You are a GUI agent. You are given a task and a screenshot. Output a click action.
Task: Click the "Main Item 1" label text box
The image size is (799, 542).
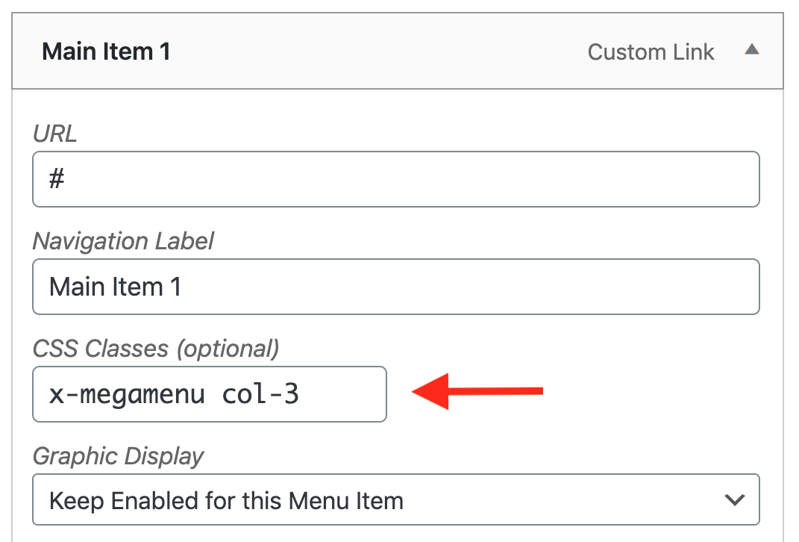[395, 287]
